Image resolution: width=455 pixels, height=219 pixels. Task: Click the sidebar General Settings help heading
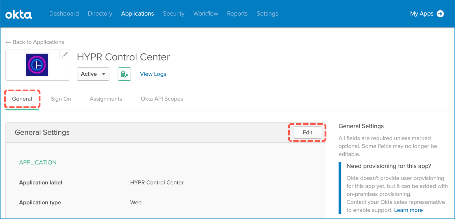pos(361,126)
